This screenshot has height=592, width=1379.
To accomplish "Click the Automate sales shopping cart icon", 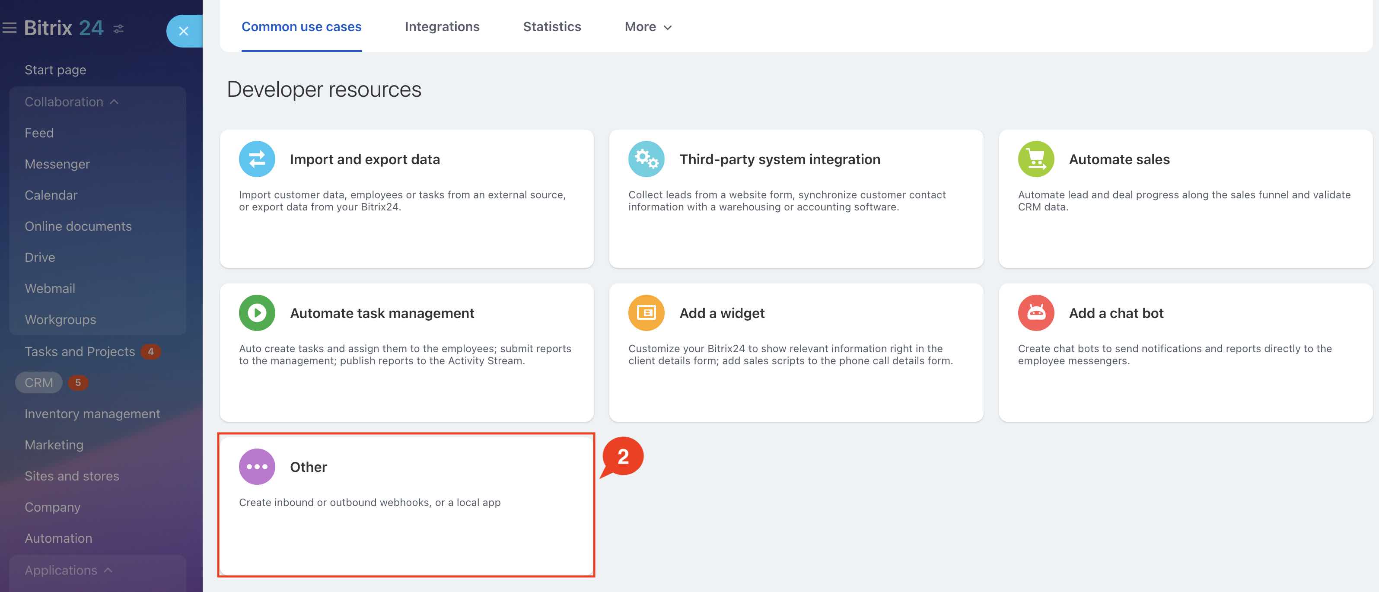I will pyautogui.click(x=1035, y=159).
